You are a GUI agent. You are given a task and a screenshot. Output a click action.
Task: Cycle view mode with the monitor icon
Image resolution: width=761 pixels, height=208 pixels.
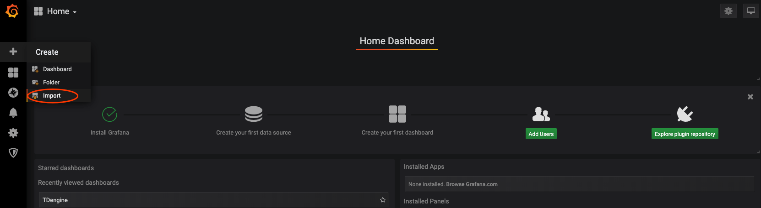[x=751, y=11]
